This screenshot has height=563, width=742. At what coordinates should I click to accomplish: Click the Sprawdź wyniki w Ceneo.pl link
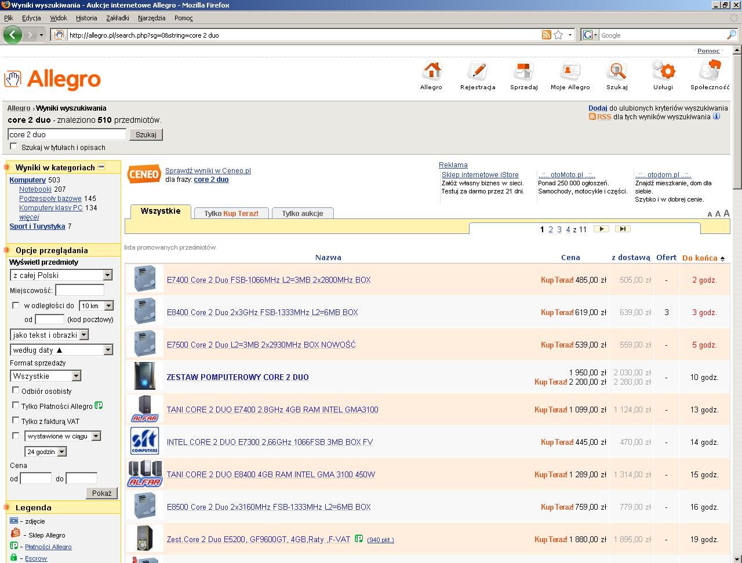pyautogui.click(x=208, y=171)
